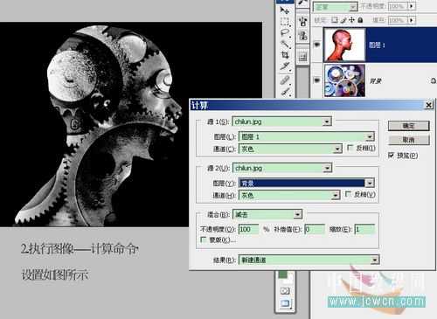The height and width of the screenshot is (319, 437).
Task: Open the source 2 图层(Y) dropdown
Action: tap(370, 183)
